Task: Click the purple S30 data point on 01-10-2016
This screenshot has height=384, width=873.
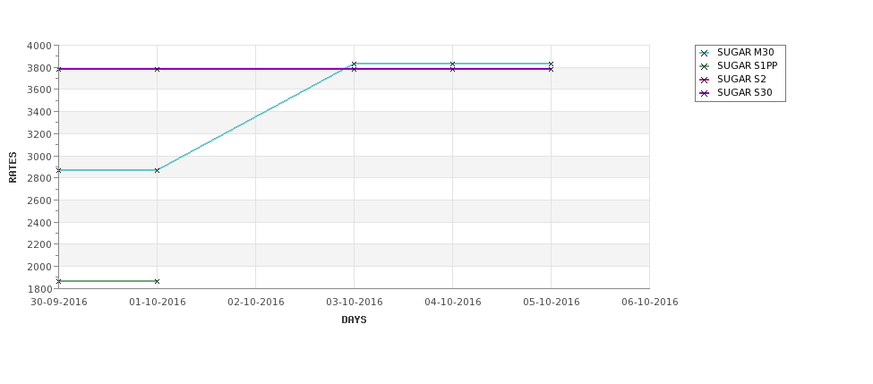Action: click(157, 69)
